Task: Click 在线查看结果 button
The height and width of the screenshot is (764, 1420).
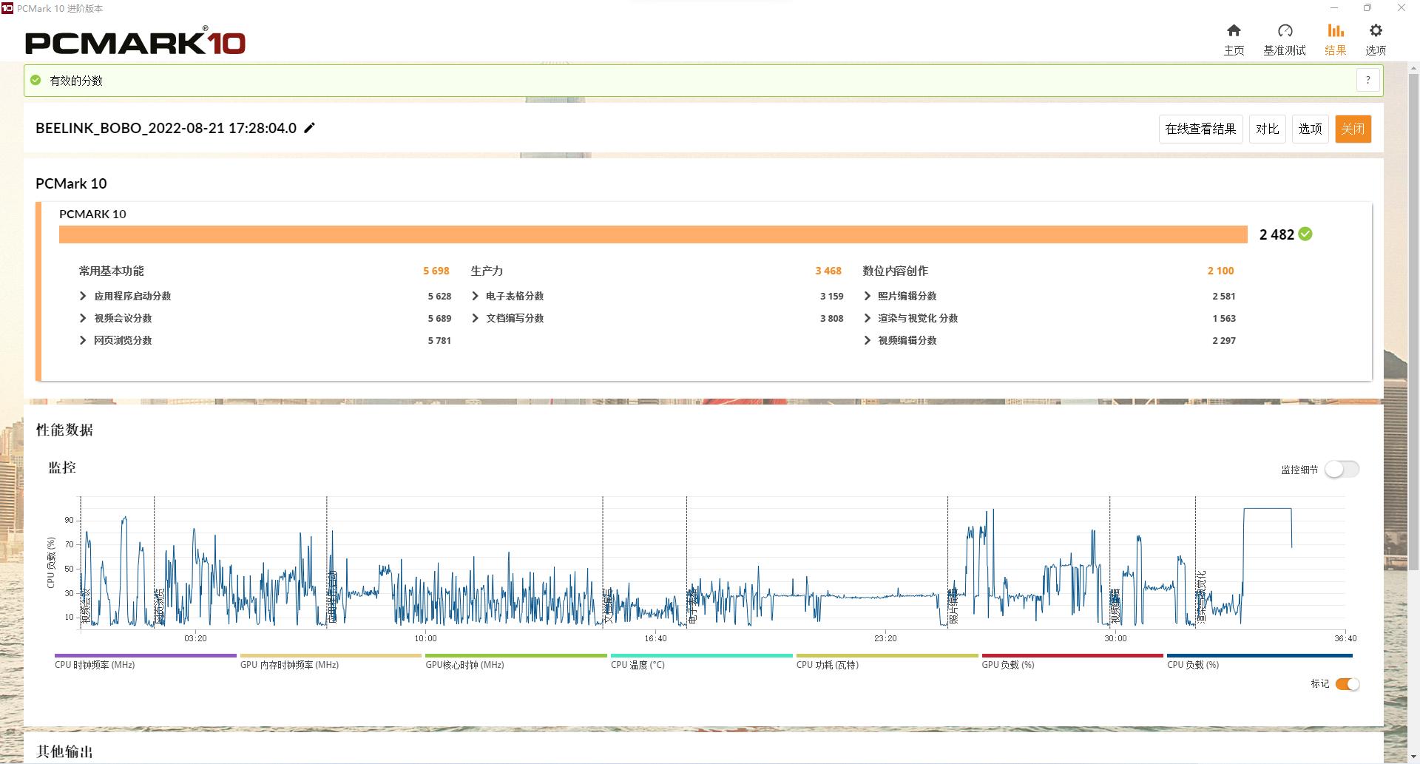Action: click(x=1200, y=129)
